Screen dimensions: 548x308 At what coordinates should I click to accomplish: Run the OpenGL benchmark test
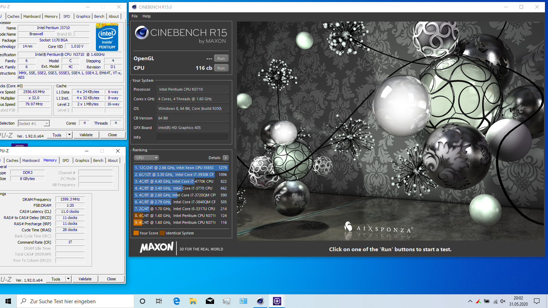[221, 59]
